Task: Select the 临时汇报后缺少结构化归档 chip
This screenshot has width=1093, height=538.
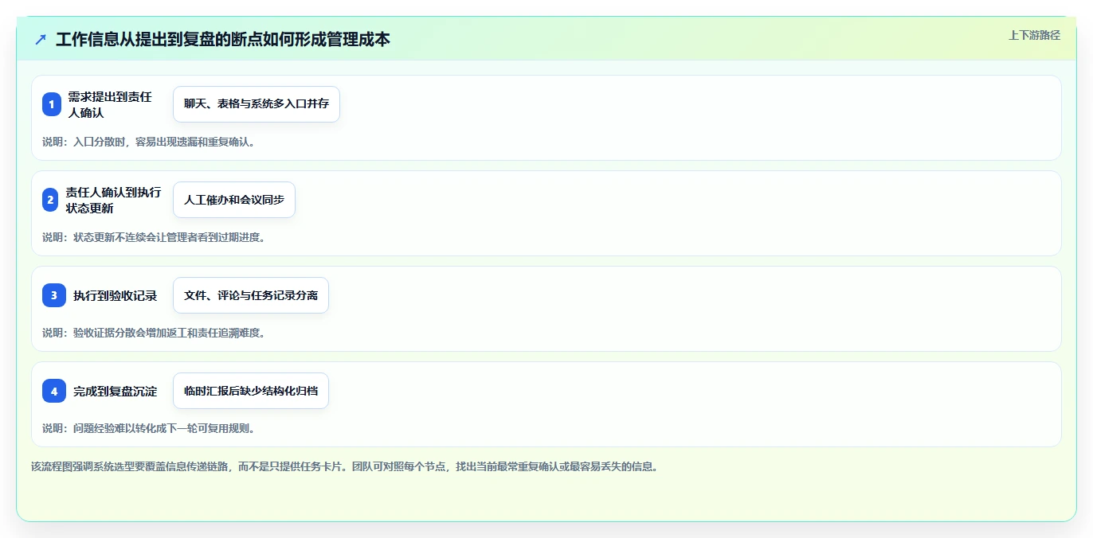Action: pyautogui.click(x=251, y=391)
